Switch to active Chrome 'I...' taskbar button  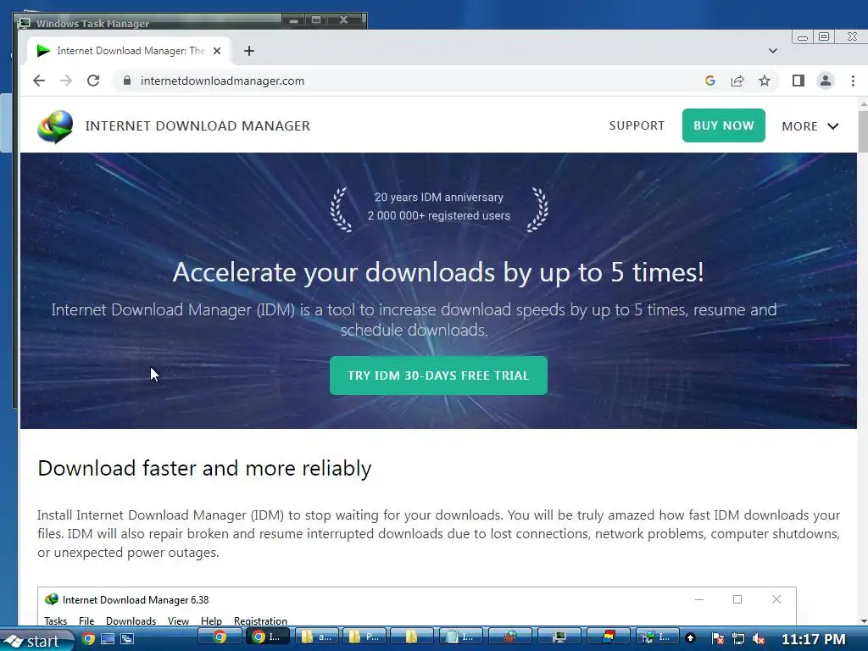click(267, 637)
